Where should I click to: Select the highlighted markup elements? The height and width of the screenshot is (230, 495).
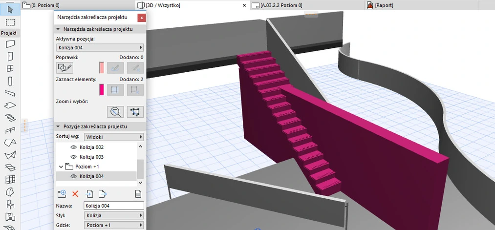click(x=135, y=112)
